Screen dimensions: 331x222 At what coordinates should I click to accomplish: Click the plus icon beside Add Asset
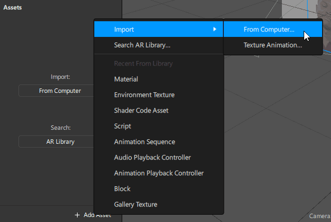77,215
